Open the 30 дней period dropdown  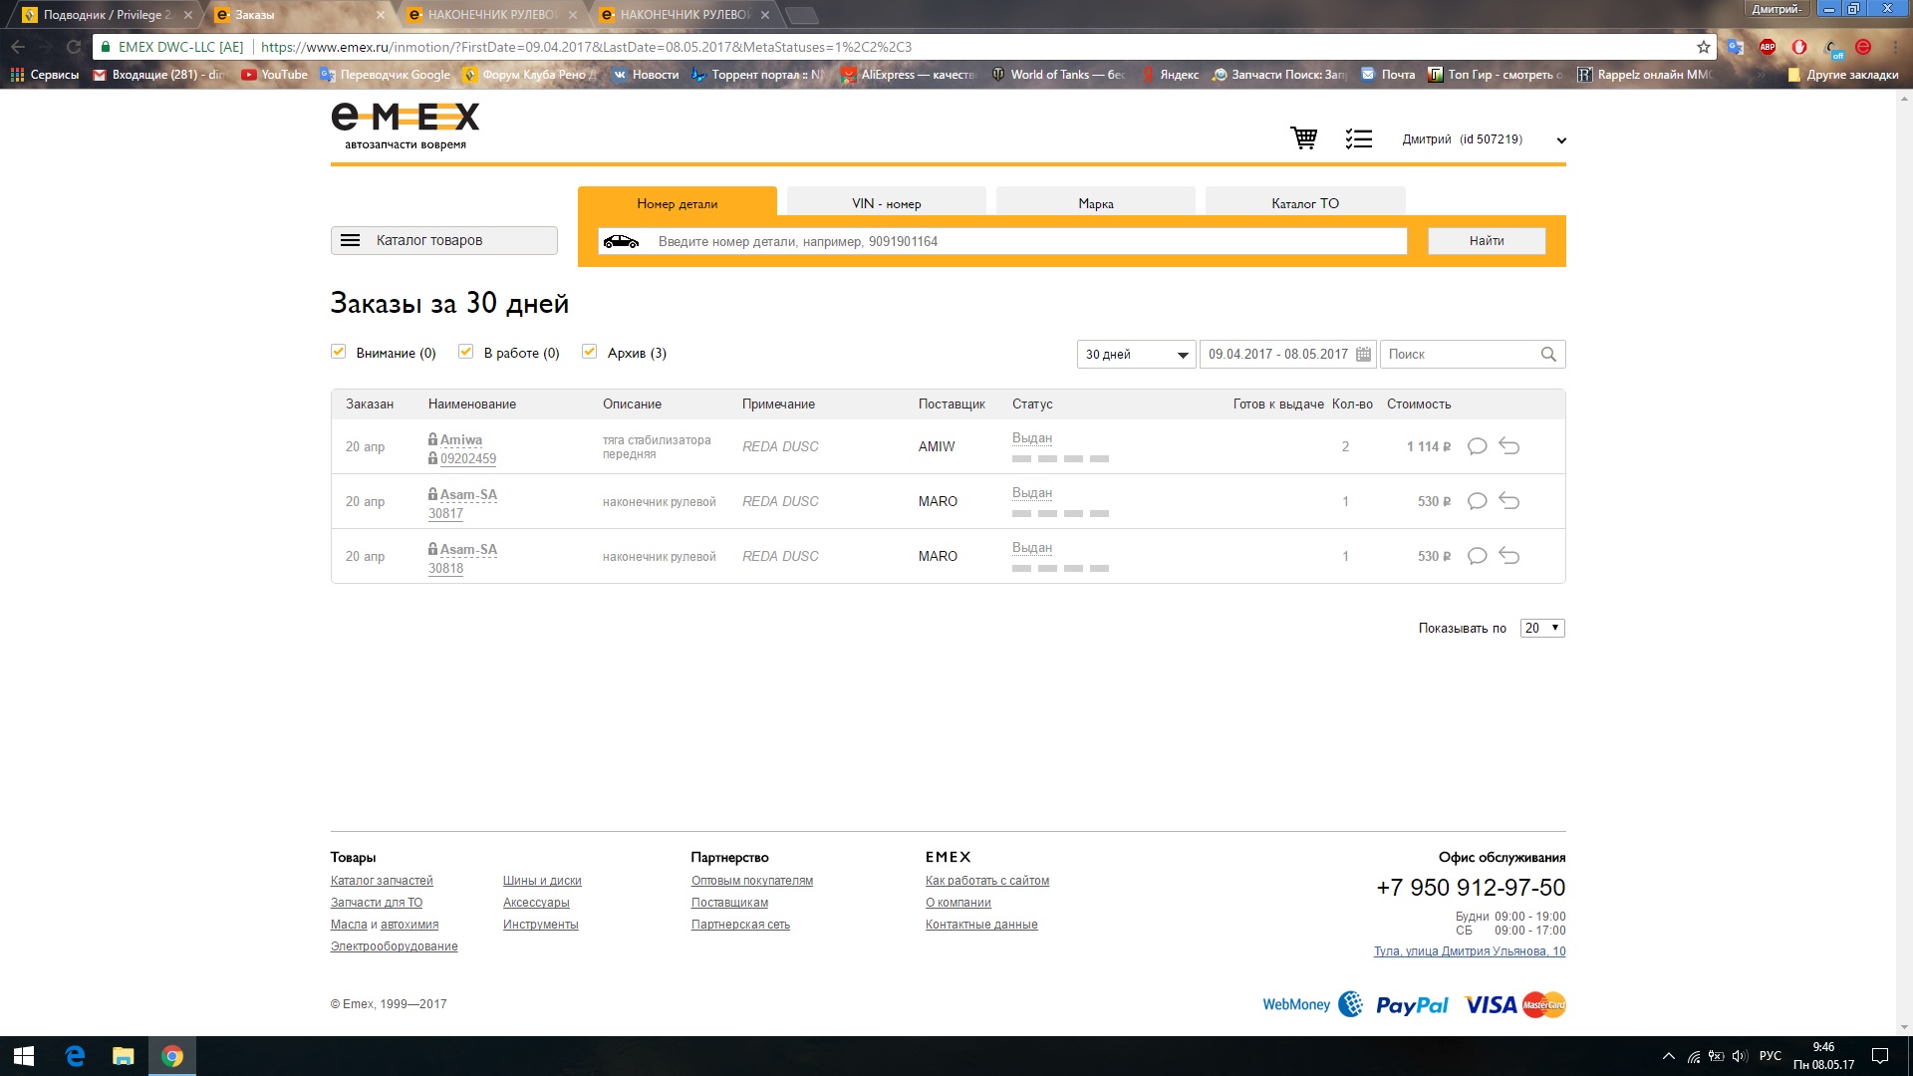tap(1136, 355)
